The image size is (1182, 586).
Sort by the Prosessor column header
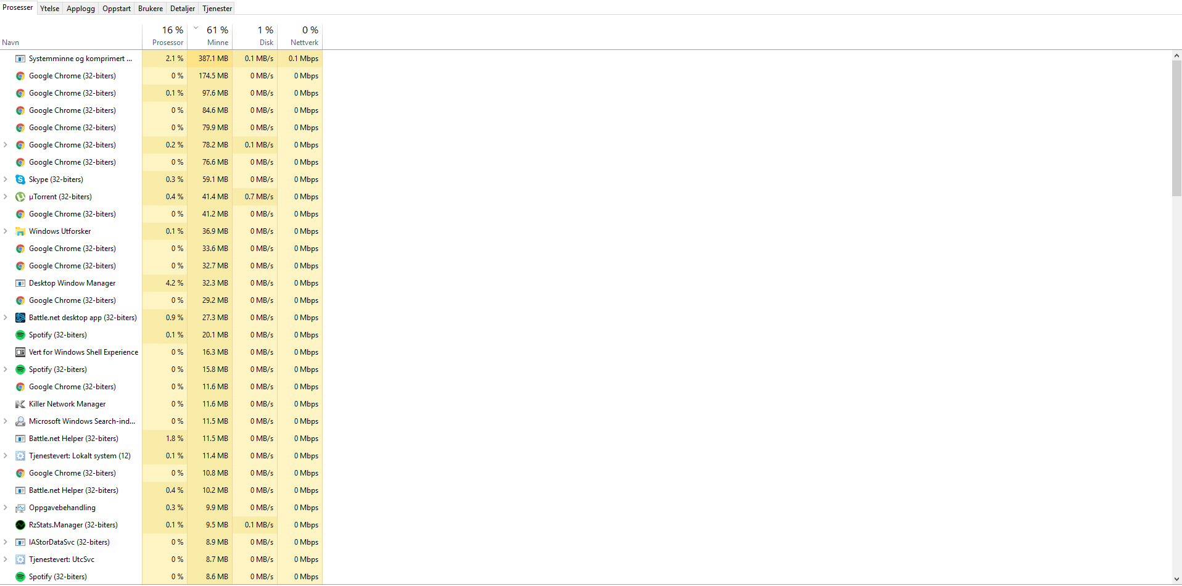tap(165, 36)
